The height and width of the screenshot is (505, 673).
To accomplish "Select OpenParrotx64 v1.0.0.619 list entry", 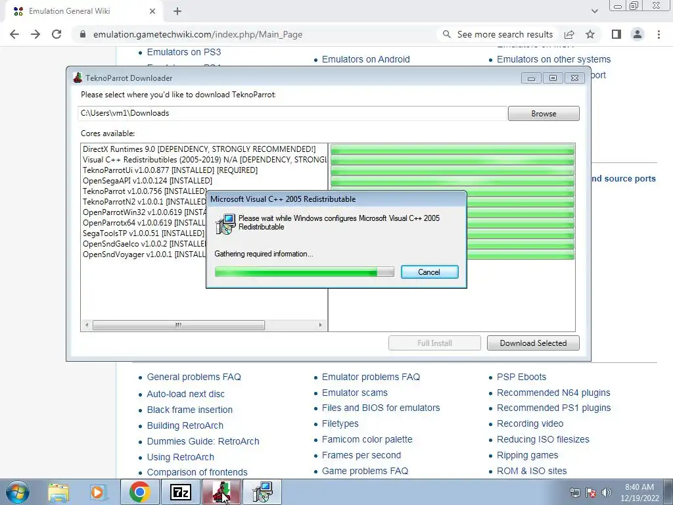I will pos(144,222).
